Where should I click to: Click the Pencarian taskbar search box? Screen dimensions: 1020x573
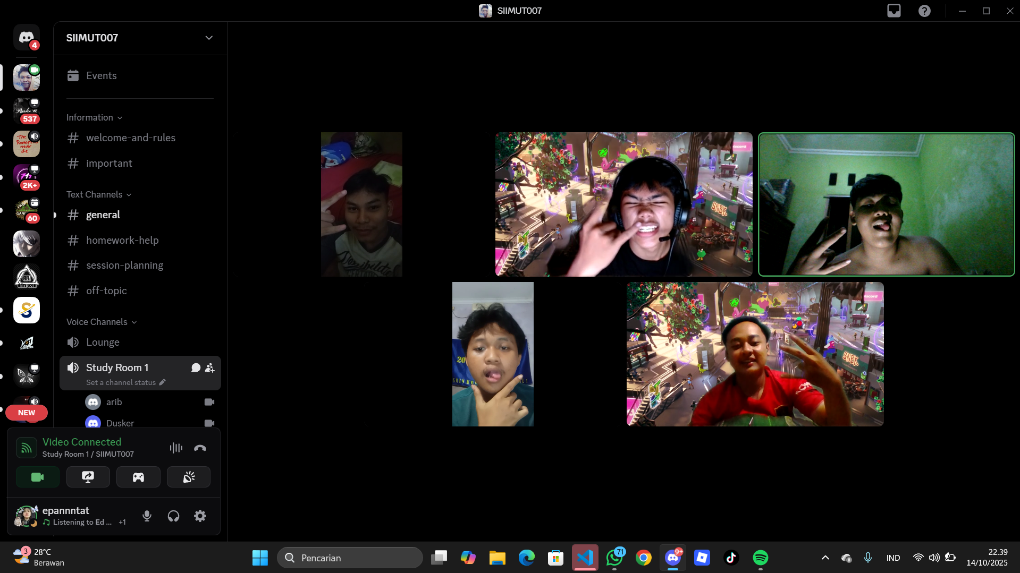(x=350, y=558)
